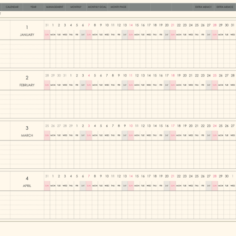The image size is (236, 236).
Task: Select the big number 4 above APRIL
Action: 27,179
